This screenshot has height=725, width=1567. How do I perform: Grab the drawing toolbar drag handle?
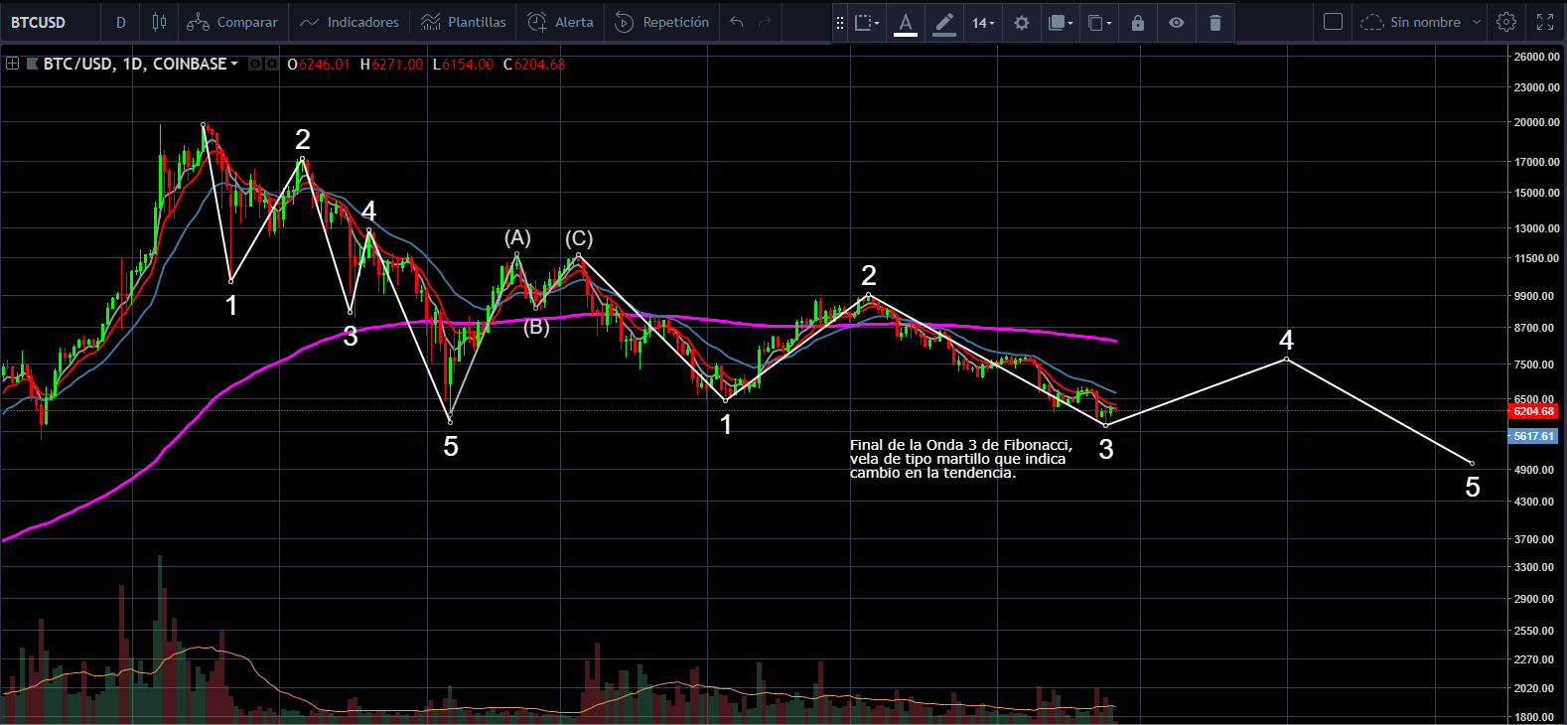coord(840,22)
